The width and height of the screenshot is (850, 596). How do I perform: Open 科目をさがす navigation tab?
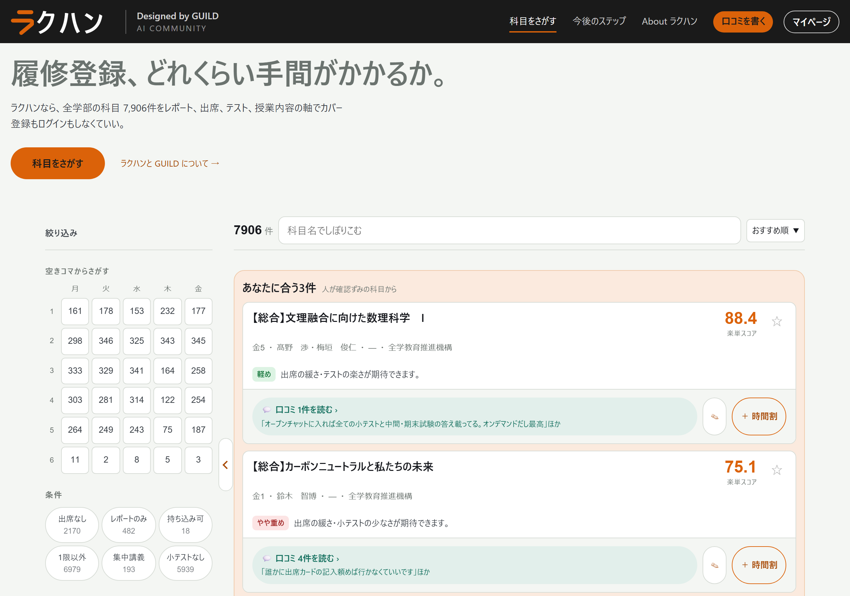pos(532,22)
